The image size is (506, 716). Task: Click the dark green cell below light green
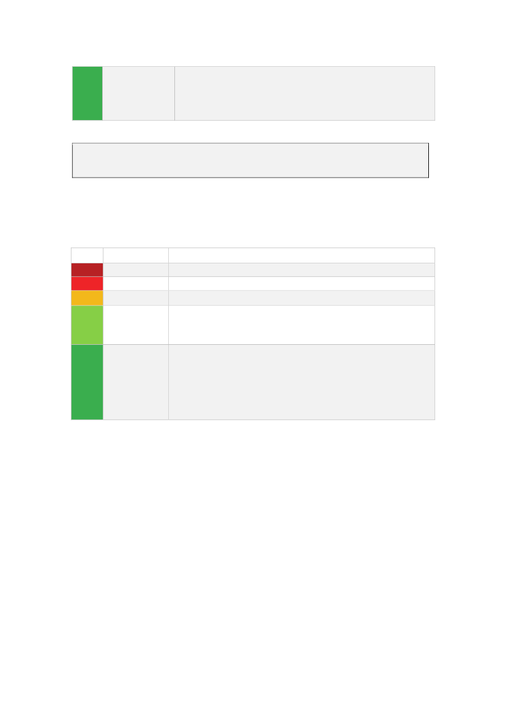87,382
